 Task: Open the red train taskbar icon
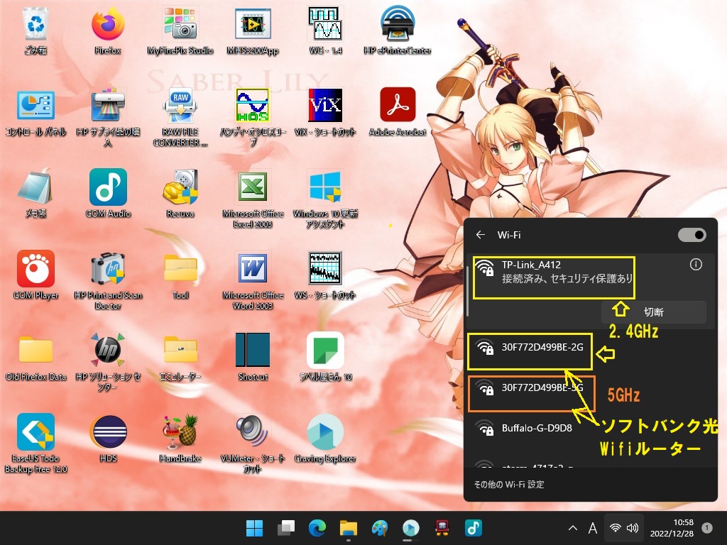[x=442, y=528]
